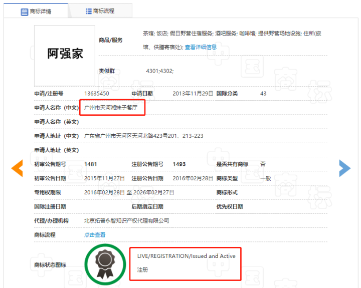Click agency name 北京拓普永智知识产权代理有限公司
Viewport: 361px width, 288px height.
point(126,220)
